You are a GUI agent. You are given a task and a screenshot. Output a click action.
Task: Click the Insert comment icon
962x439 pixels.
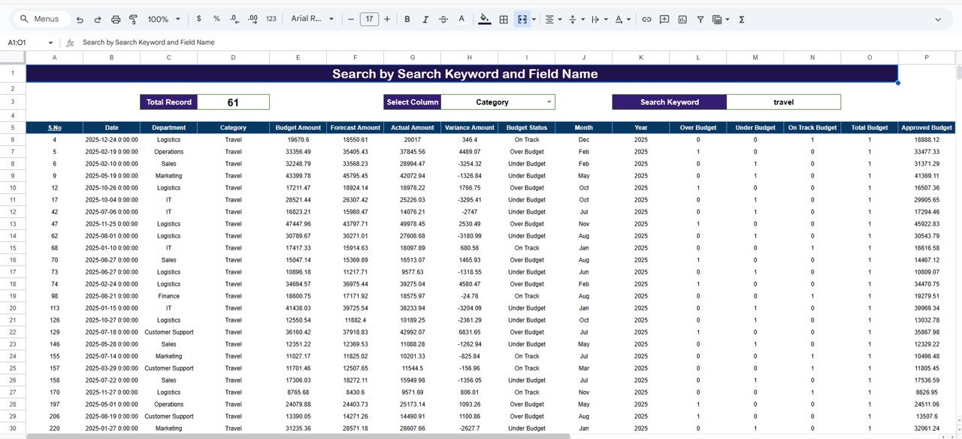[664, 19]
